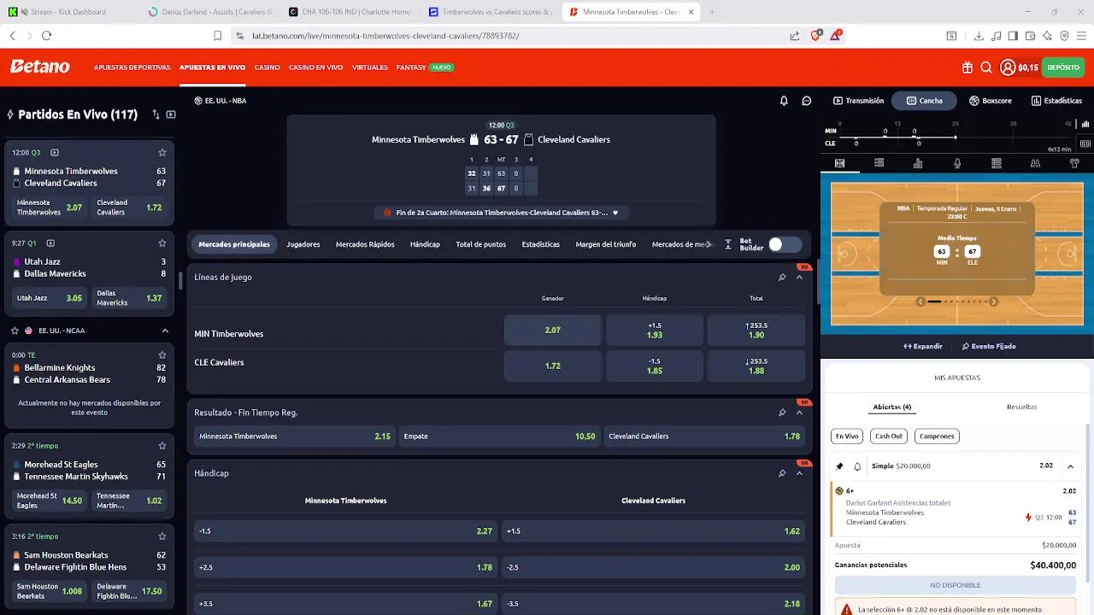Toggle the Bet Builder switch
The height and width of the screenshot is (615, 1094).
point(785,244)
